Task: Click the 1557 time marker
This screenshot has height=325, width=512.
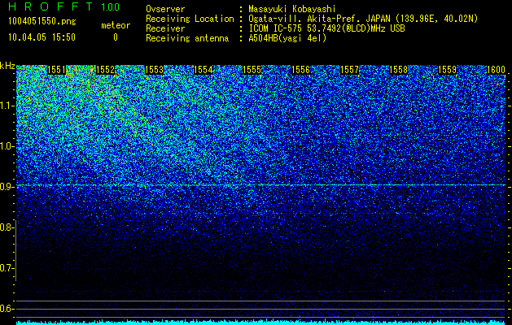Action: (x=350, y=70)
